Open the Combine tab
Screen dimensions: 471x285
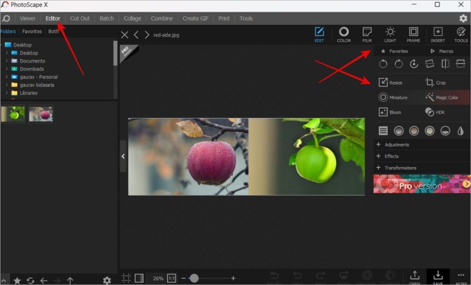coord(161,18)
